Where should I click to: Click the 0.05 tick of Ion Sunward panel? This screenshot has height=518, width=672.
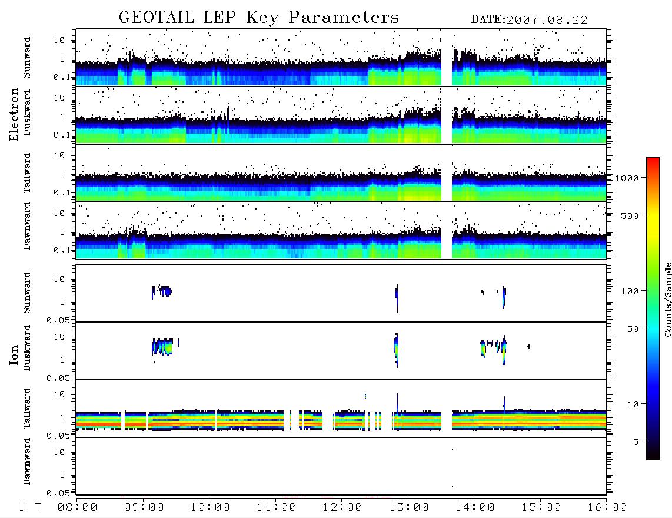[x=58, y=320]
